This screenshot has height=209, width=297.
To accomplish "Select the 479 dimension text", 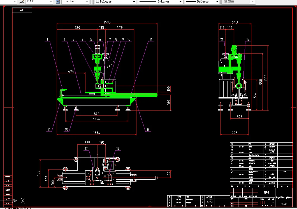I will coord(120,28).
